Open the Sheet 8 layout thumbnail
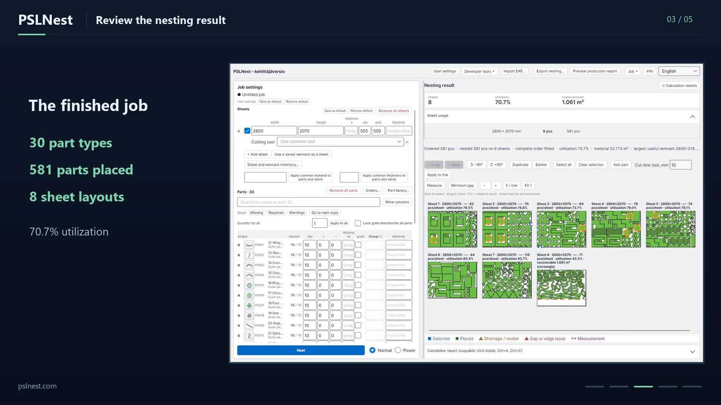721x405 pixels. [x=561, y=288]
